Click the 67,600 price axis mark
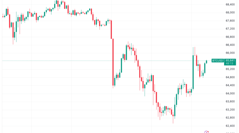Viewport: 239px width, 133px height. click(x=229, y=21)
